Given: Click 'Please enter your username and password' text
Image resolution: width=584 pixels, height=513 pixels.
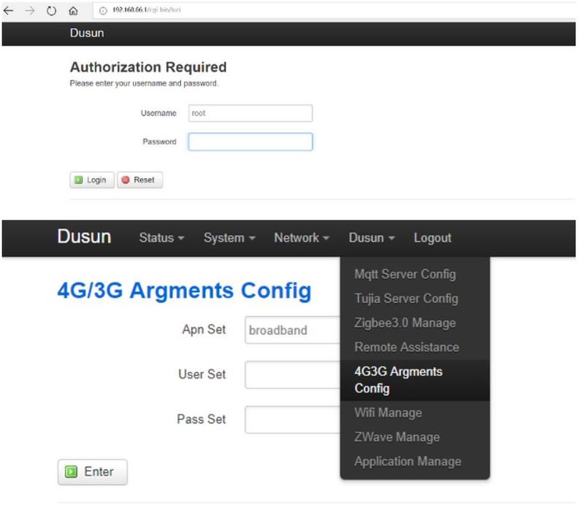Looking at the screenshot, I should coord(144,83).
